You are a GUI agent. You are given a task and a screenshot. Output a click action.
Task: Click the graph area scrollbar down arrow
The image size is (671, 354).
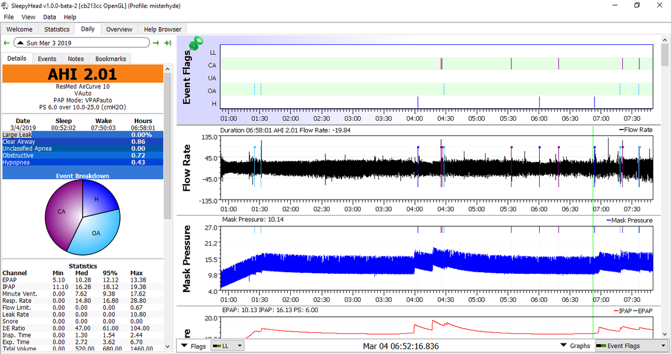[x=665, y=335]
